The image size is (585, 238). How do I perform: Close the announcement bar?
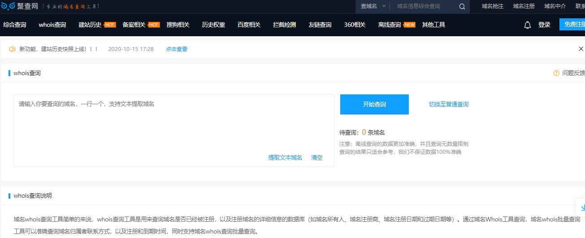(581, 49)
